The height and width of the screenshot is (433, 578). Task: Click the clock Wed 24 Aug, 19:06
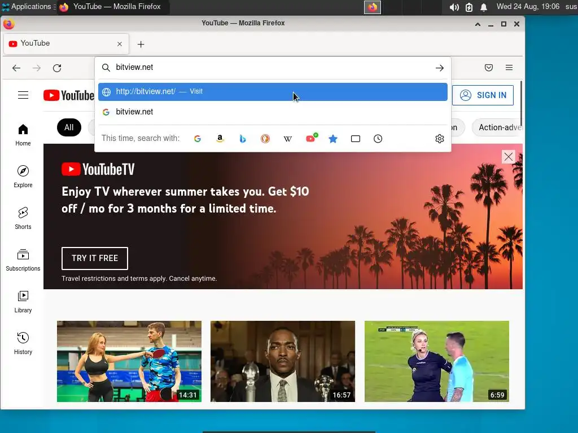point(528,7)
